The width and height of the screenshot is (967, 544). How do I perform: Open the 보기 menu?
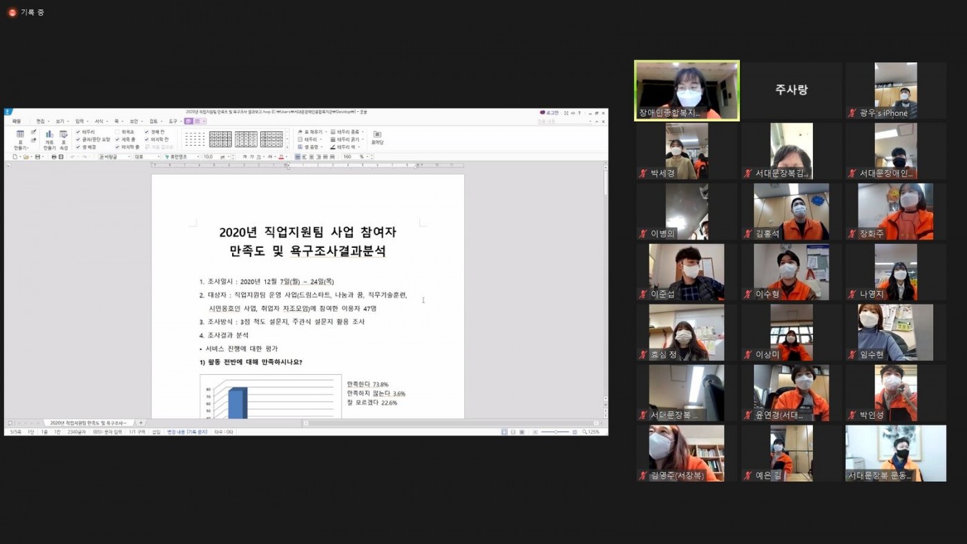coord(61,122)
